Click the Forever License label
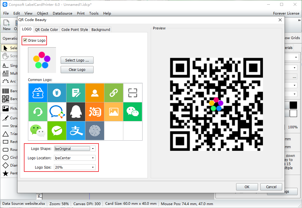Viewport: 302px width, 208px height. coord(286,13)
